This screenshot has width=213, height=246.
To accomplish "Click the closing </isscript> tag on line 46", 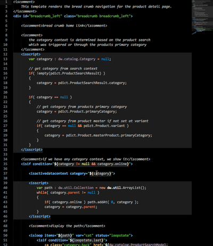I will coord(39,217).
